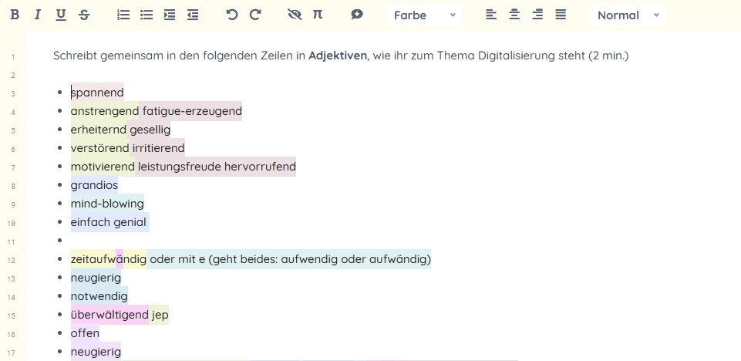This screenshot has height=361, width=741.
Task: Click the pi symbol icon
Action: pyautogui.click(x=318, y=15)
